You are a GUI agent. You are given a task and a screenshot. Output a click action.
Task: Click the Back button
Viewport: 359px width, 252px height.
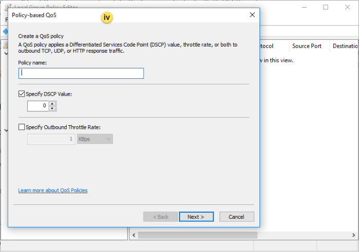(x=161, y=217)
